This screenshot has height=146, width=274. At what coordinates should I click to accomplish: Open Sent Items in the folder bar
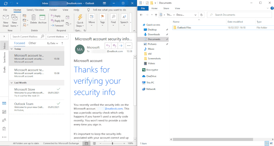point(4,57)
